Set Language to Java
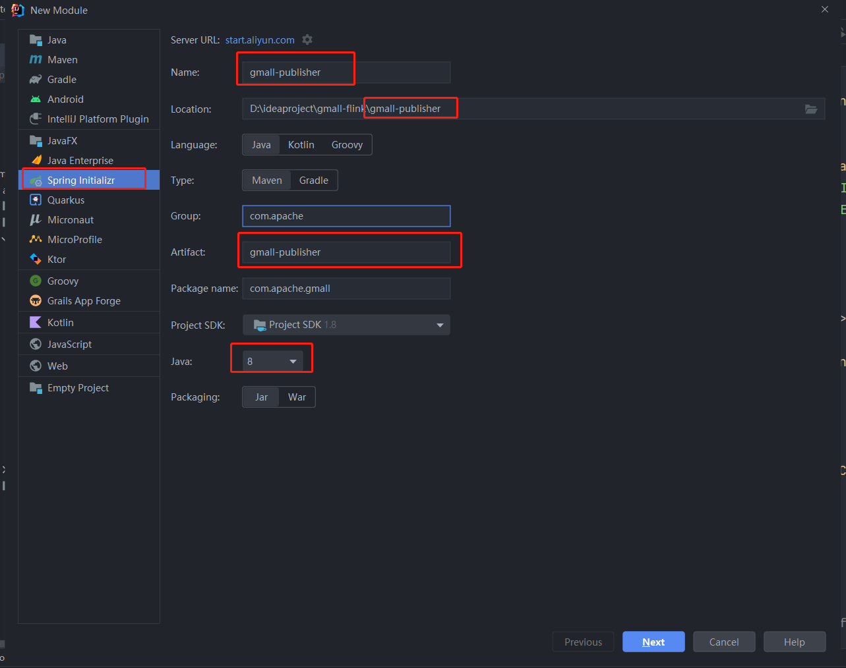Screen dimensions: 846x668 (x=261, y=145)
